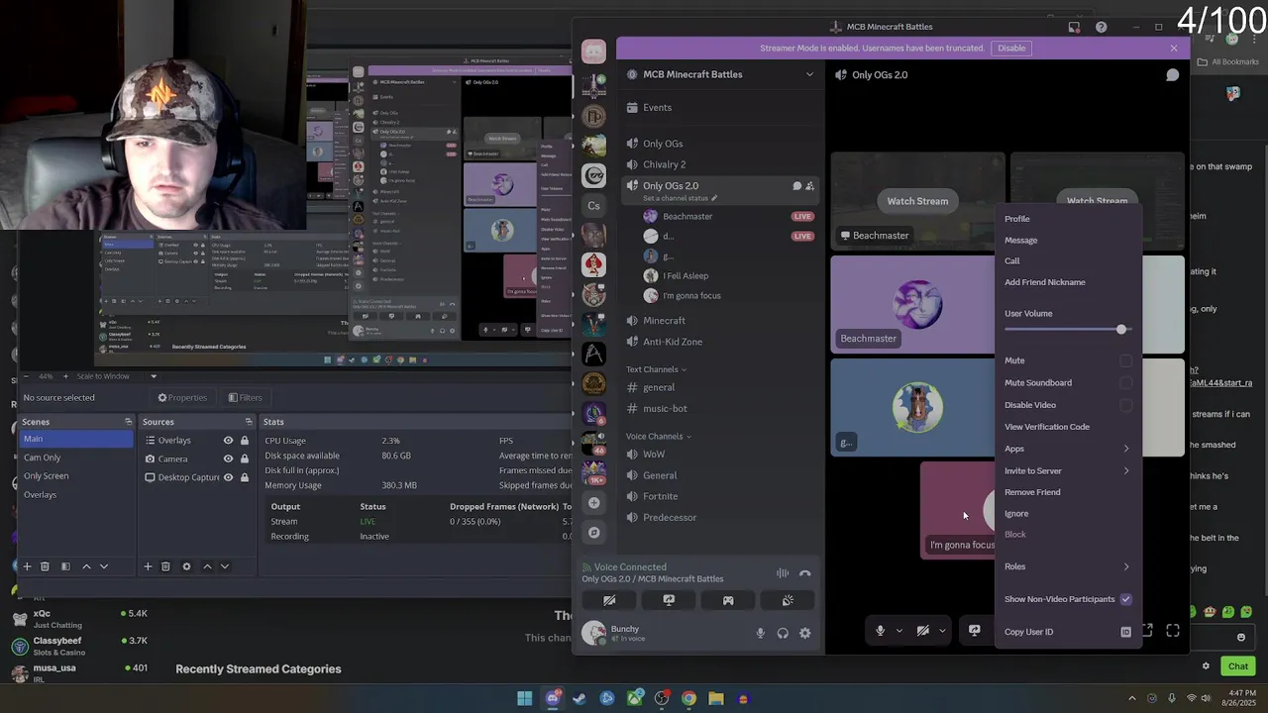This screenshot has height=713, width=1268.
Task: Click the Voice Connected noise suppression icon
Action: [783, 573]
